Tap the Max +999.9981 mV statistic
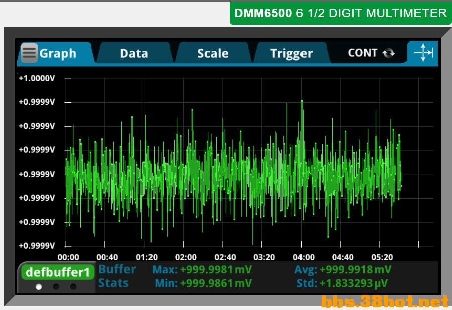 coord(202,270)
